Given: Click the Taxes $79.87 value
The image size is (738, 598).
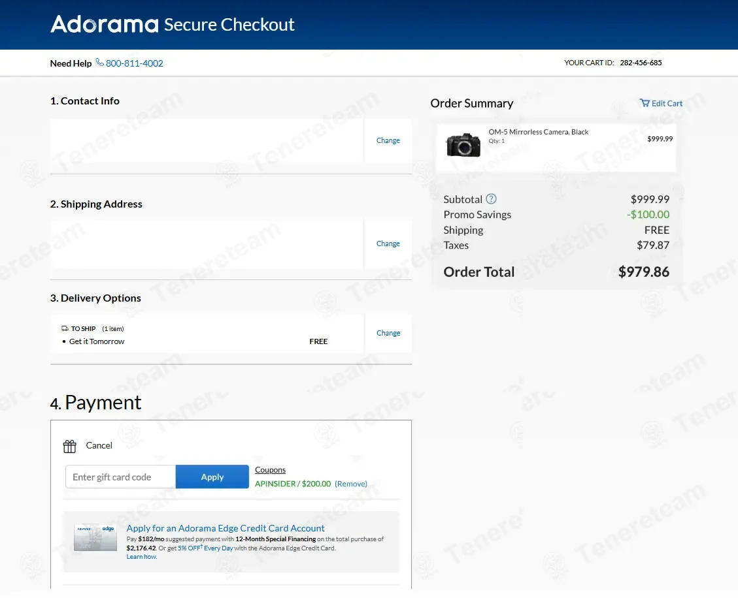Looking at the screenshot, I should pyautogui.click(x=653, y=245).
